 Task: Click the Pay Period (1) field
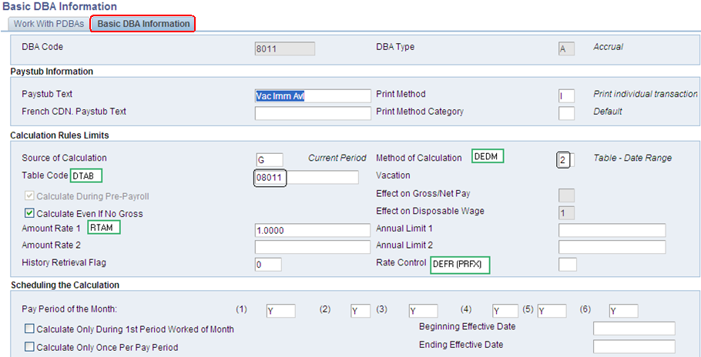click(280, 311)
